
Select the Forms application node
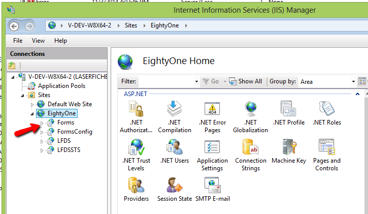[65, 123]
